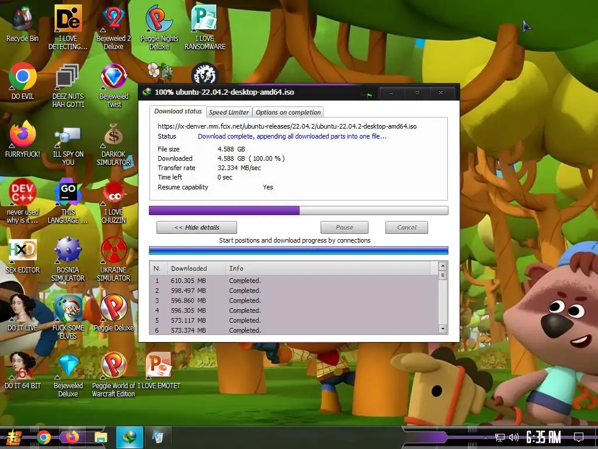Open the DO IT LIVE shortcut
This screenshot has width=598, height=449.
click(x=23, y=313)
